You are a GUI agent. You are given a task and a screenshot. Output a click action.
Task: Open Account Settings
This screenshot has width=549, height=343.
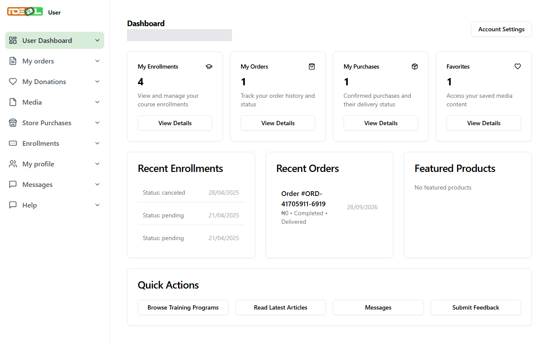tap(501, 29)
